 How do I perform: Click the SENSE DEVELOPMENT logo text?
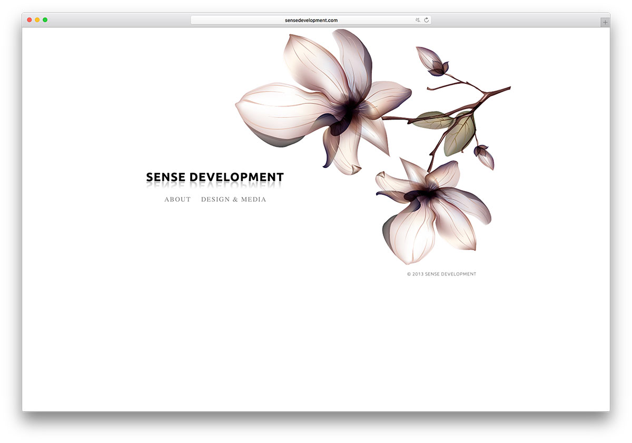214,177
